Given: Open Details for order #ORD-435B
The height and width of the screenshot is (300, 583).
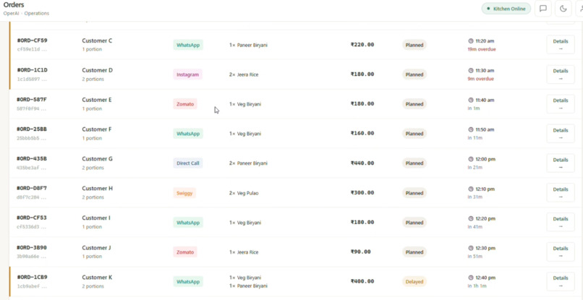Looking at the screenshot, I should pos(561,163).
